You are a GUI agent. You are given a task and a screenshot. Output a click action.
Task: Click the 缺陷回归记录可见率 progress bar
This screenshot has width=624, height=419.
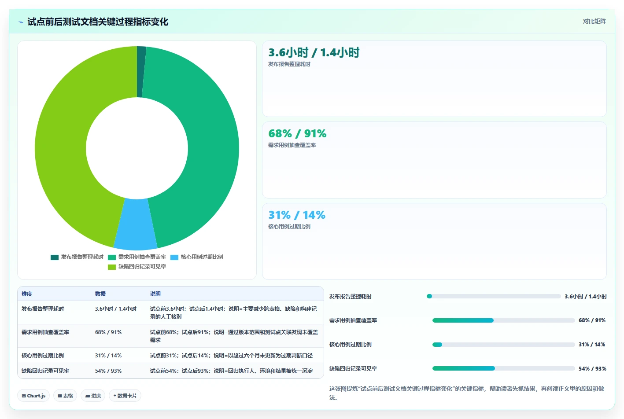coord(504,368)
